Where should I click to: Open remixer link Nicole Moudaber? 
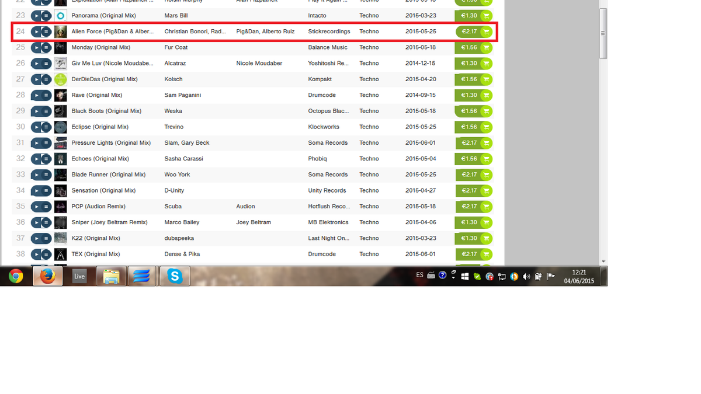pyautogui.click(x=259, y=63)
